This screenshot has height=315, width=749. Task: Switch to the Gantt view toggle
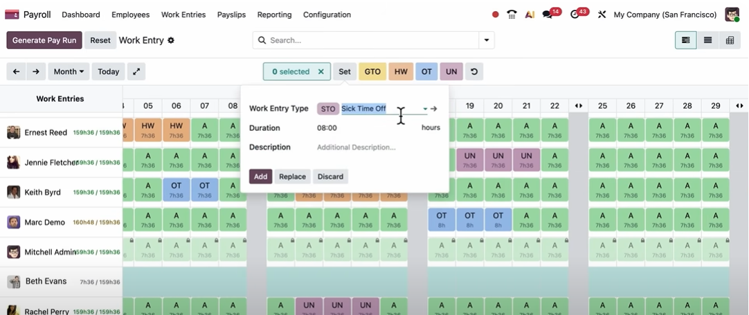[685, 40]
